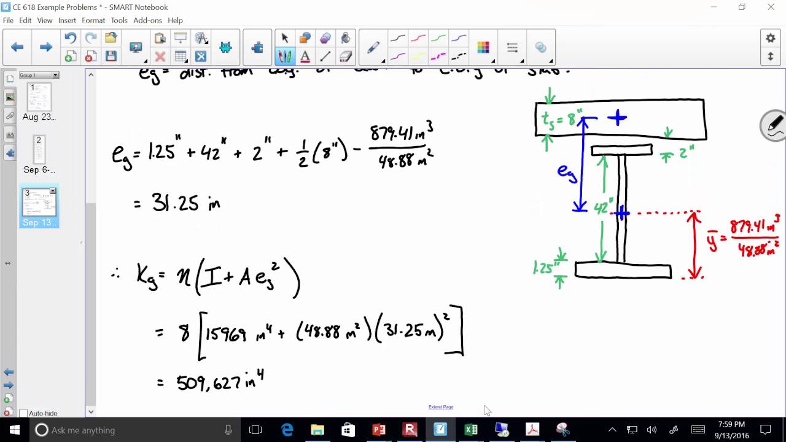The width and height of the screenshot is (786, 442).
Task: Open the line style dropdown
Action: coord(512,47)
